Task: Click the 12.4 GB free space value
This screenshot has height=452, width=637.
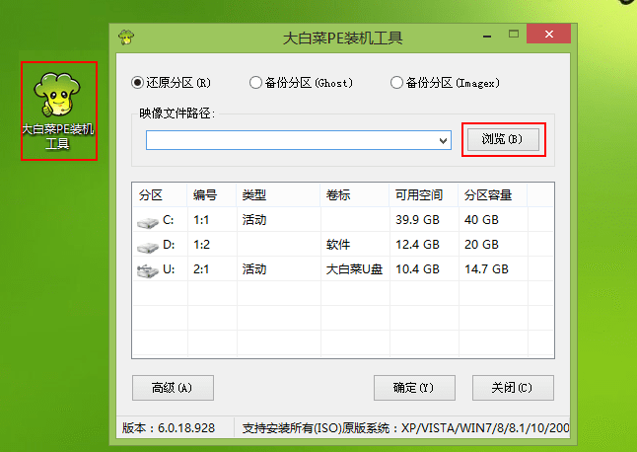Action: pos(418,245)
